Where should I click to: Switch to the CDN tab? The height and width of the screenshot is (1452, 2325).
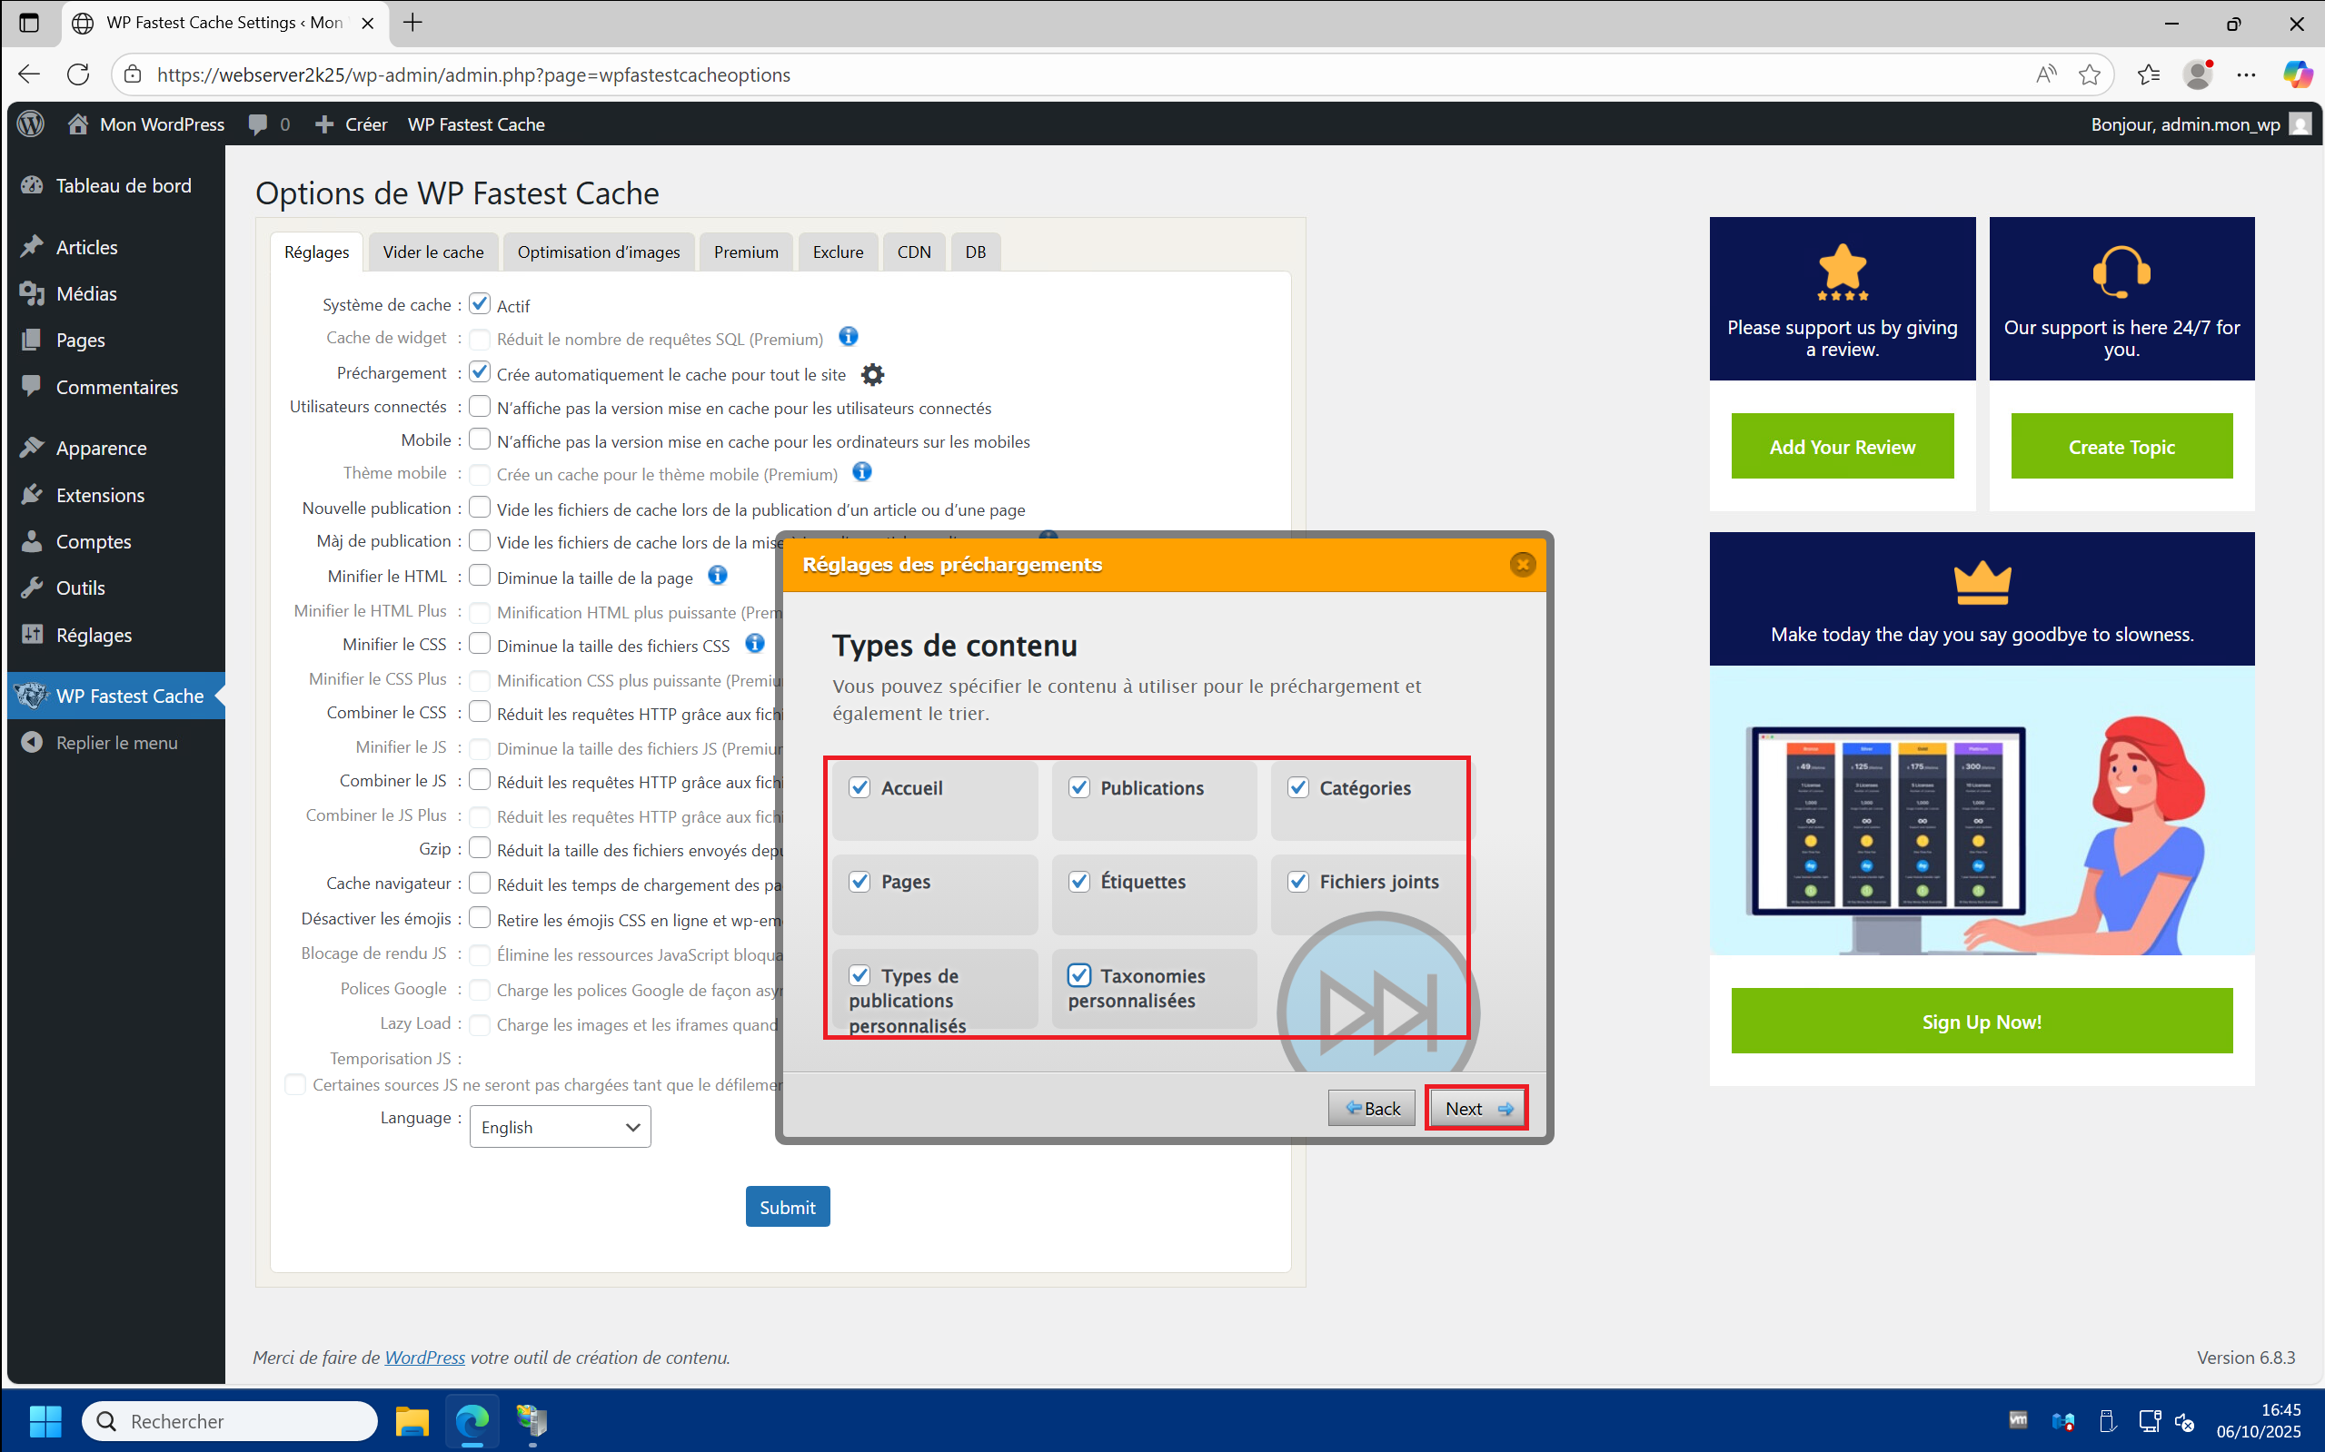pos(913,252)
